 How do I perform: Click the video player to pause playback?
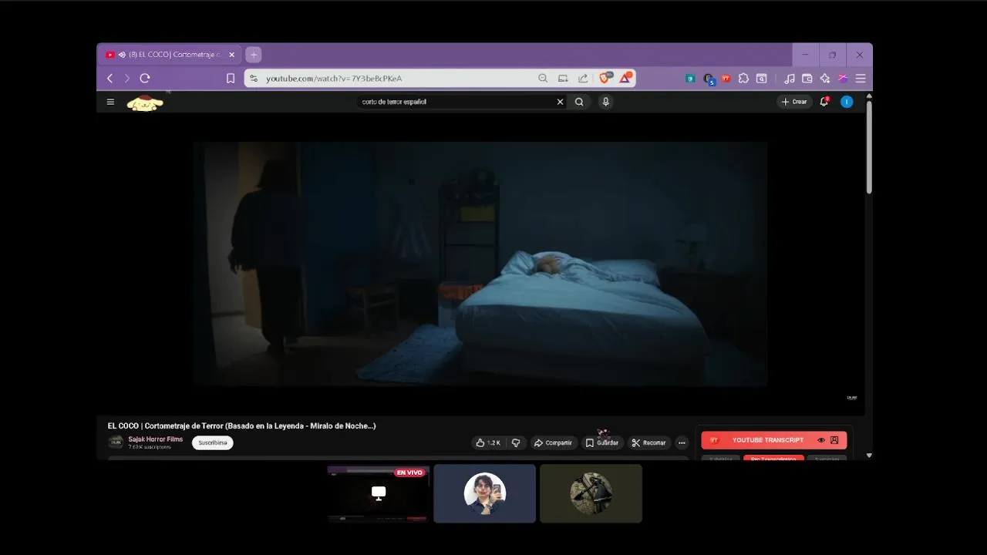click(480, 263)
